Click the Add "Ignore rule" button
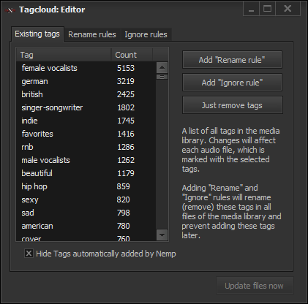This screenshot has height=304, width=308. pyautogui.click(x=232, y=83)
